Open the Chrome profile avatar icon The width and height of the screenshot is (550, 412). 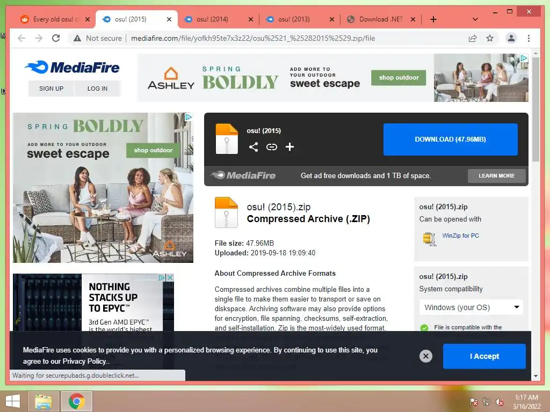point(511,38)
